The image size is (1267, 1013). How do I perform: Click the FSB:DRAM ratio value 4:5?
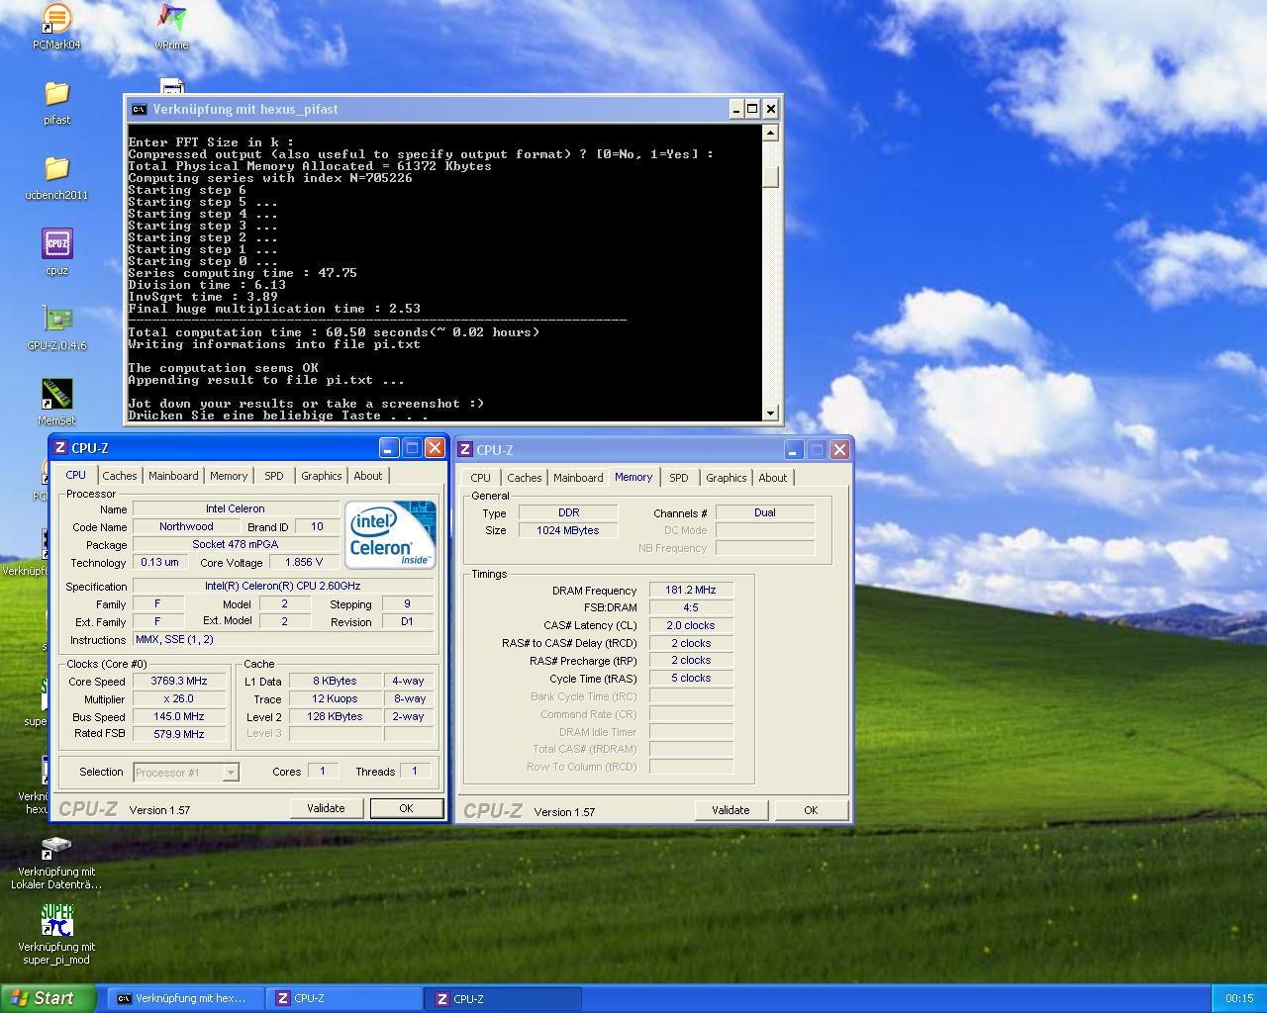pyautogui.click(x=690, y=607)
